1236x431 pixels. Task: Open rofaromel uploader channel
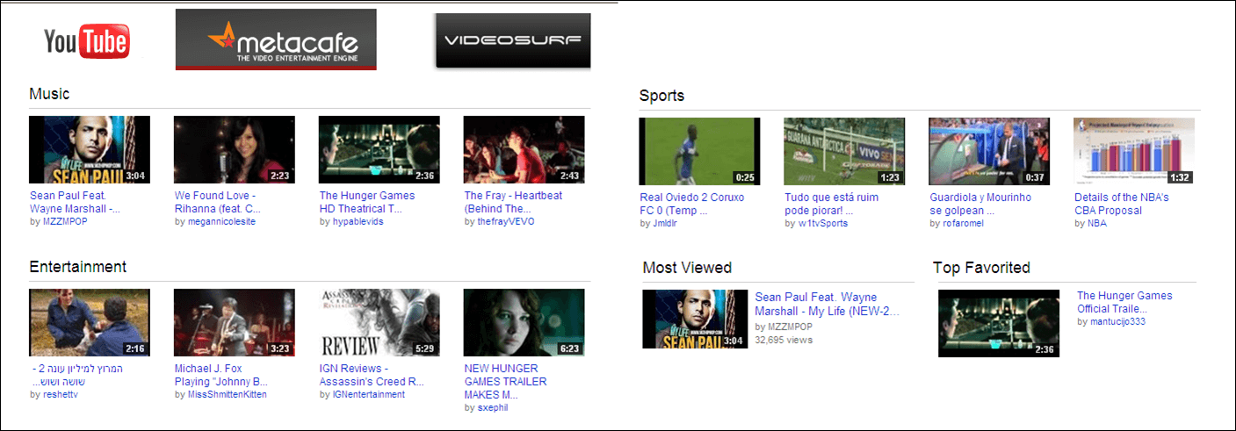coord(964,223)
